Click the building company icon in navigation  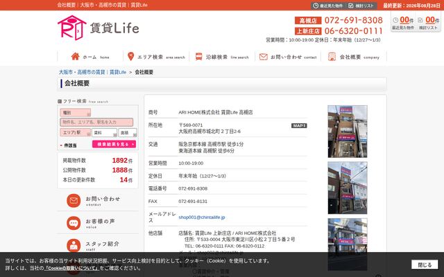click(332, 57)
